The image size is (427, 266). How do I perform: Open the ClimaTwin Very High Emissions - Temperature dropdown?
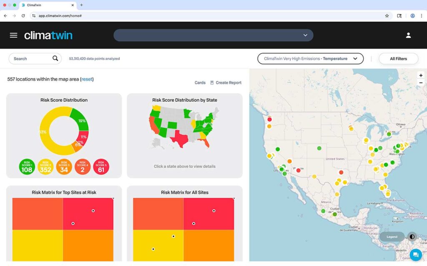pos(310,59)
